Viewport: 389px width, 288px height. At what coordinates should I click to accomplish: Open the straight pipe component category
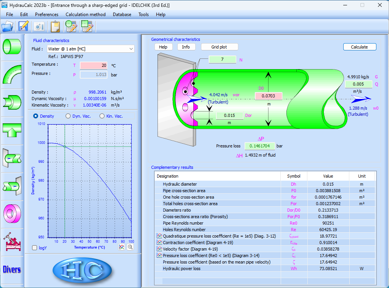[12, 46]
